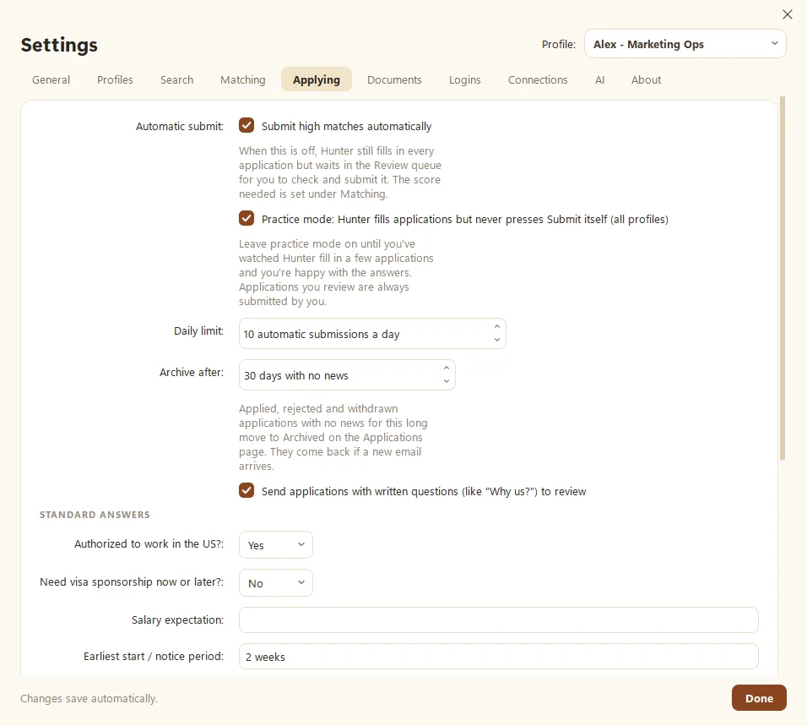Select the AI tab
This screenshot has width=807, height=726.
[x=599, y=79]
